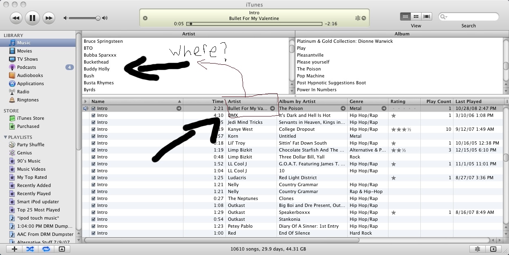Sort by Last Played column header

coord(479,101)
